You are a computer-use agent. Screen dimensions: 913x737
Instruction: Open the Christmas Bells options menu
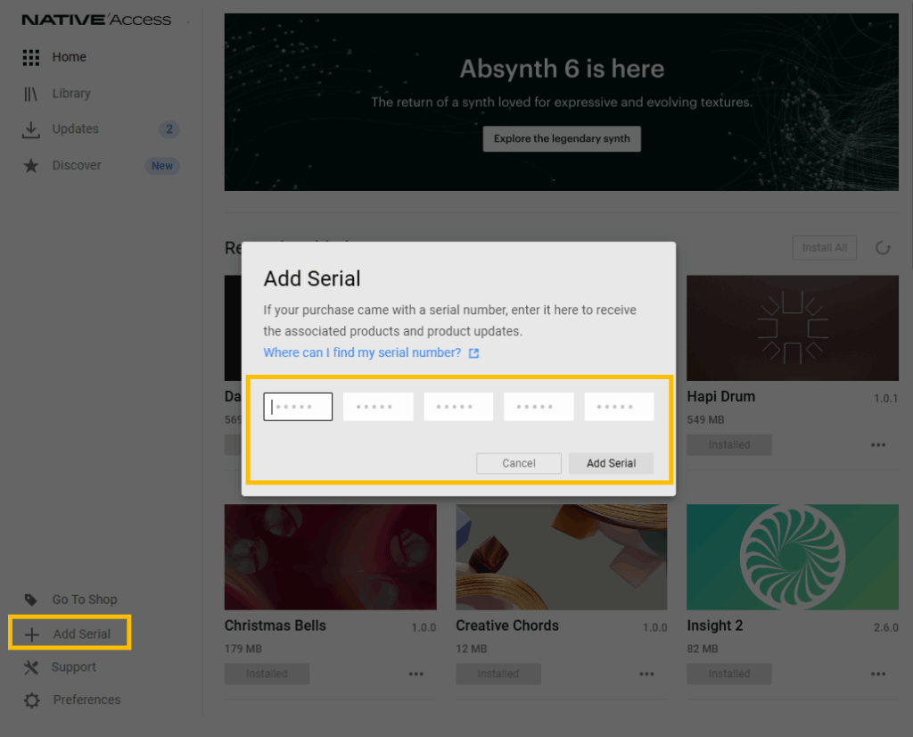(416, 674)
